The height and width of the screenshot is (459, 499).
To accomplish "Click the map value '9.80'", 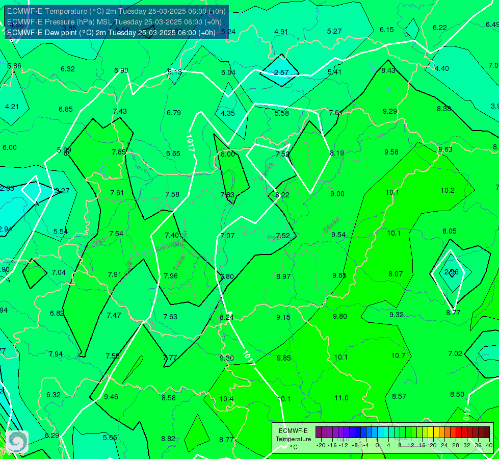I will pyautogui.click(x=340, y=316).
